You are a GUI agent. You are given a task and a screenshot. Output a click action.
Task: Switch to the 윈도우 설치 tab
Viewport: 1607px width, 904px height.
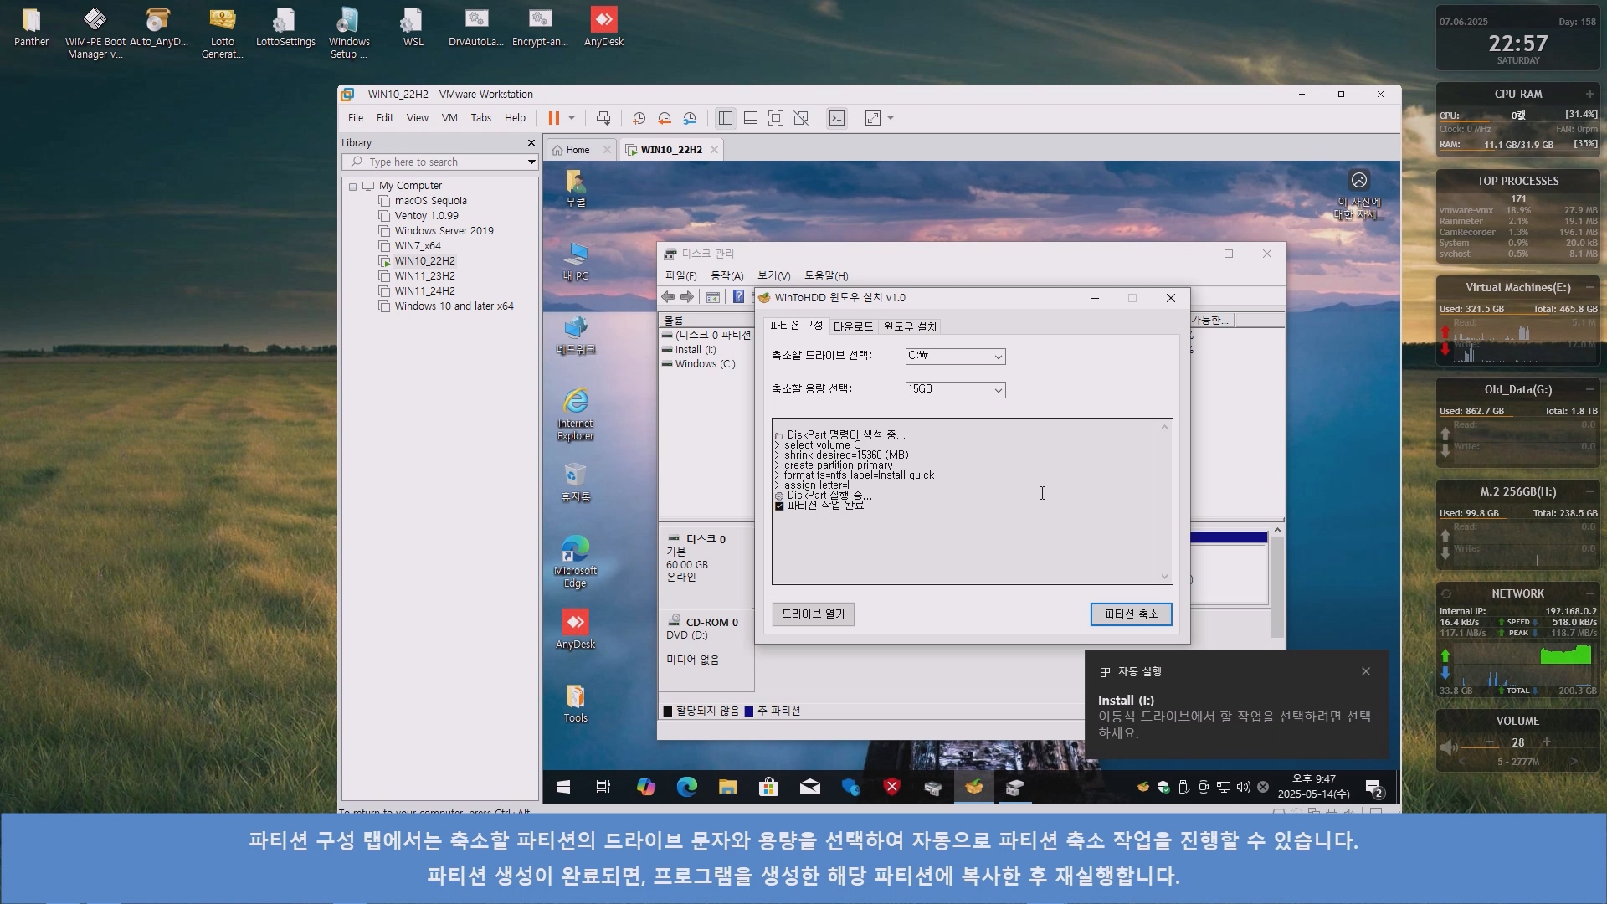coord(910,326)
